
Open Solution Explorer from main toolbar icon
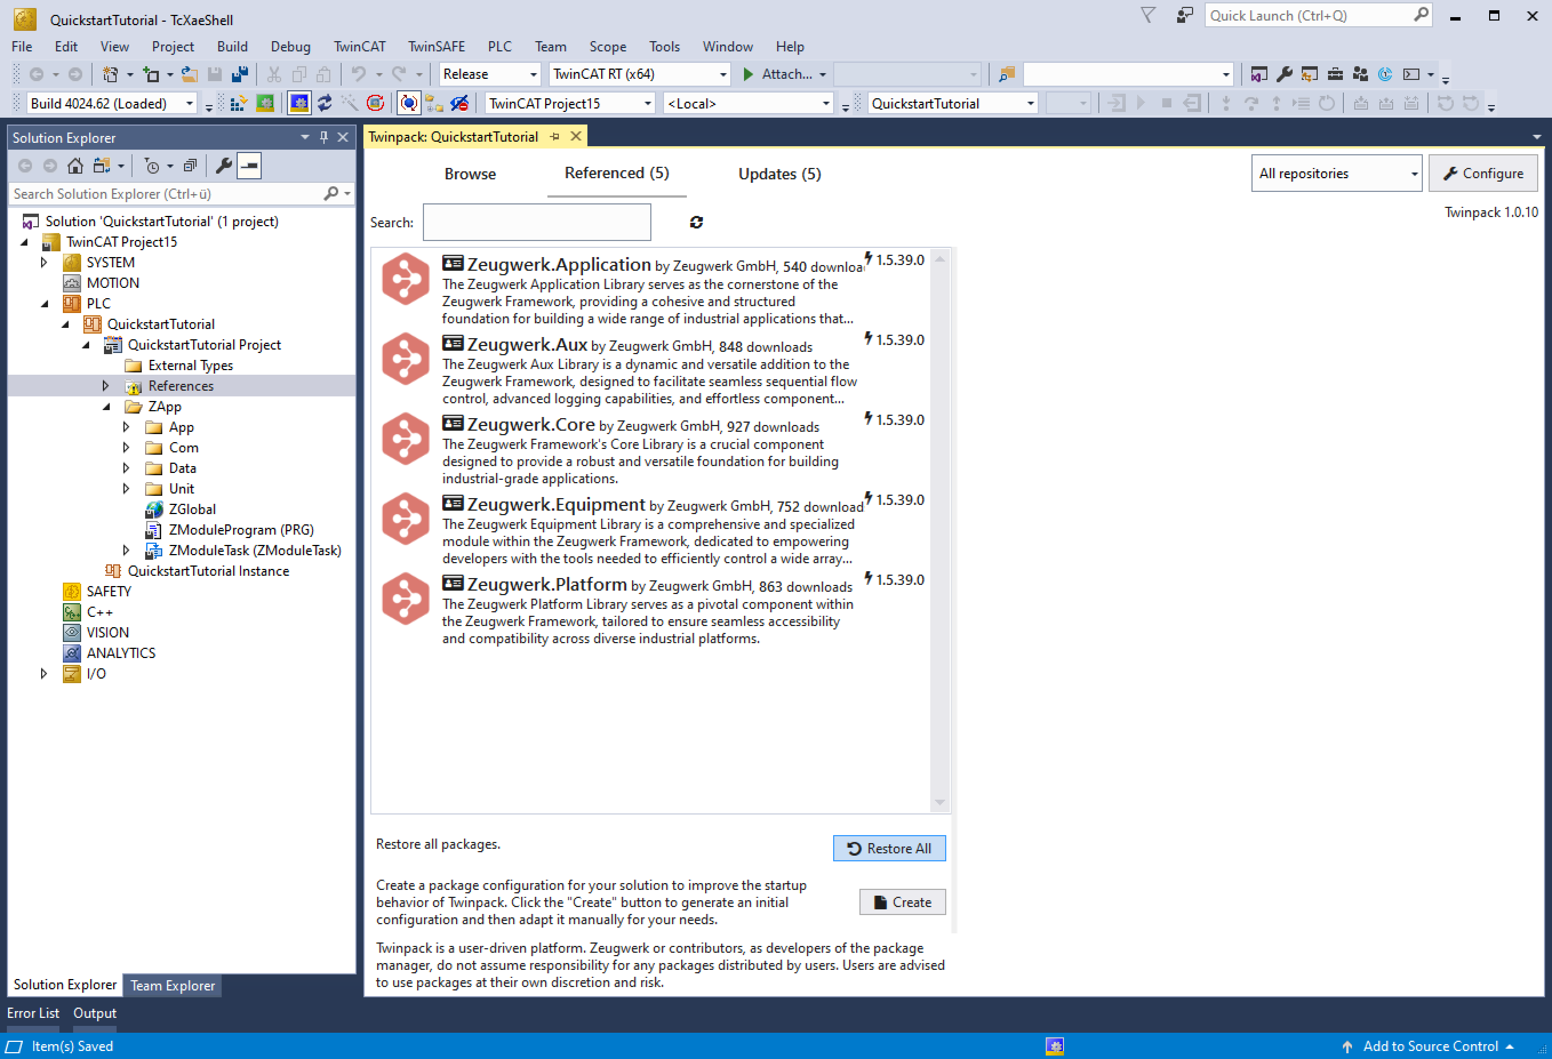pyautogui.click(x=1259, y=74)
